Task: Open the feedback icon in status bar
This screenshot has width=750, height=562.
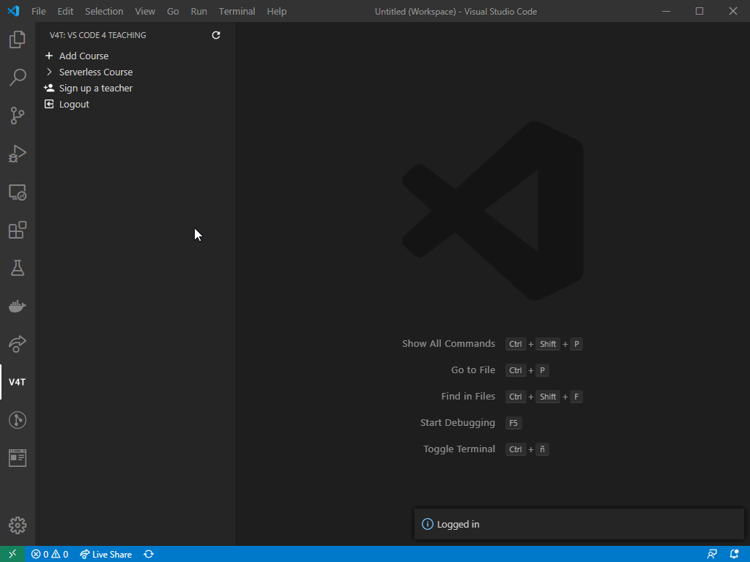Action: coord(712,555)
